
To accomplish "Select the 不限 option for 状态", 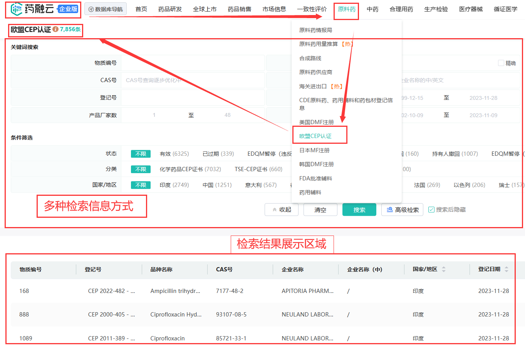I will click(x=141, y=154).
